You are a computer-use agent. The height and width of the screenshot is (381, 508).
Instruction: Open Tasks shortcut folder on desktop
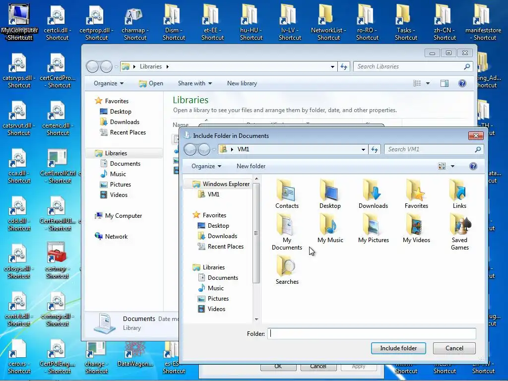tap(406, 23)
